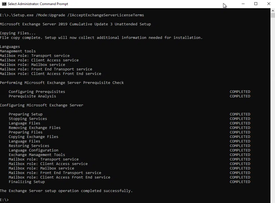Click COMPLETED next to Configuring Prerequisites

coord(240,92)
